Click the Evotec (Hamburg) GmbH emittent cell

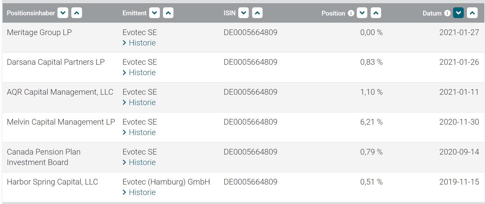166,182
